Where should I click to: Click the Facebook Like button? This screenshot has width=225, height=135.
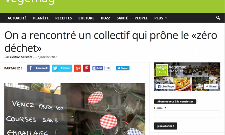tap(98, 68)
